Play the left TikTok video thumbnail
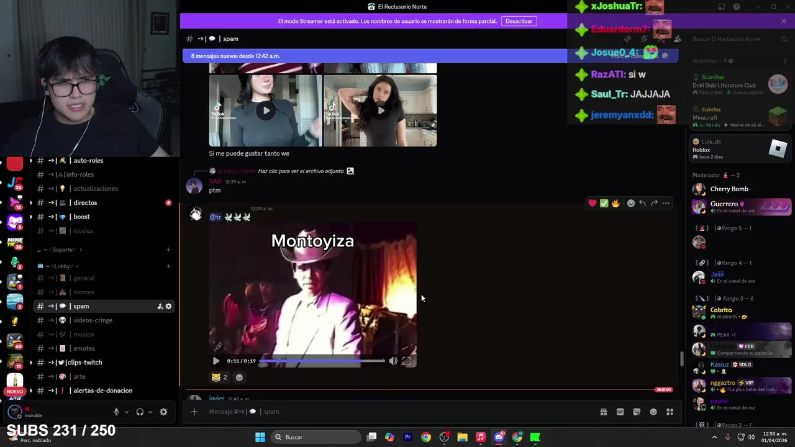The height and width of the screenshot is (447, 795). pyautogui.click(x=266, y=111)
